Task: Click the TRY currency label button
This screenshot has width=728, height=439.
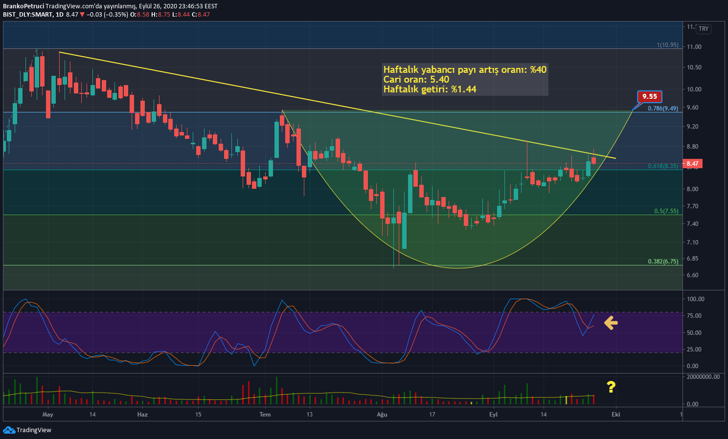Action: (704, 29)
